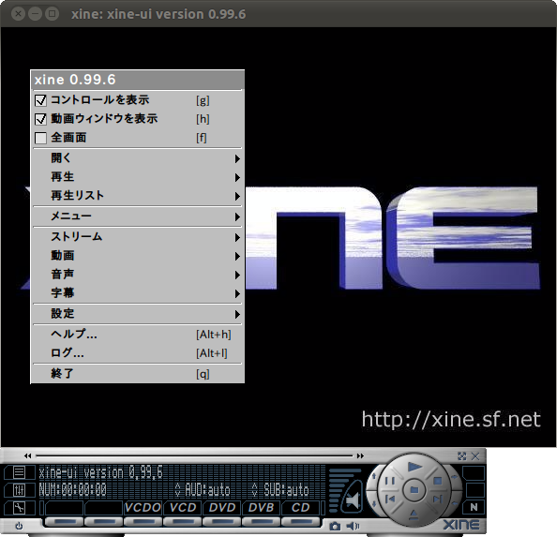This screenshot has height=537, width=557.
Task: Click the stream position seek slider
Action: (x=194, y=455)
